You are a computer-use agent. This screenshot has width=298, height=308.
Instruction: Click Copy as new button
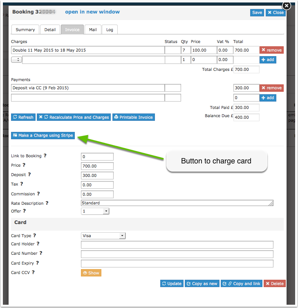(x=202, y=284)
